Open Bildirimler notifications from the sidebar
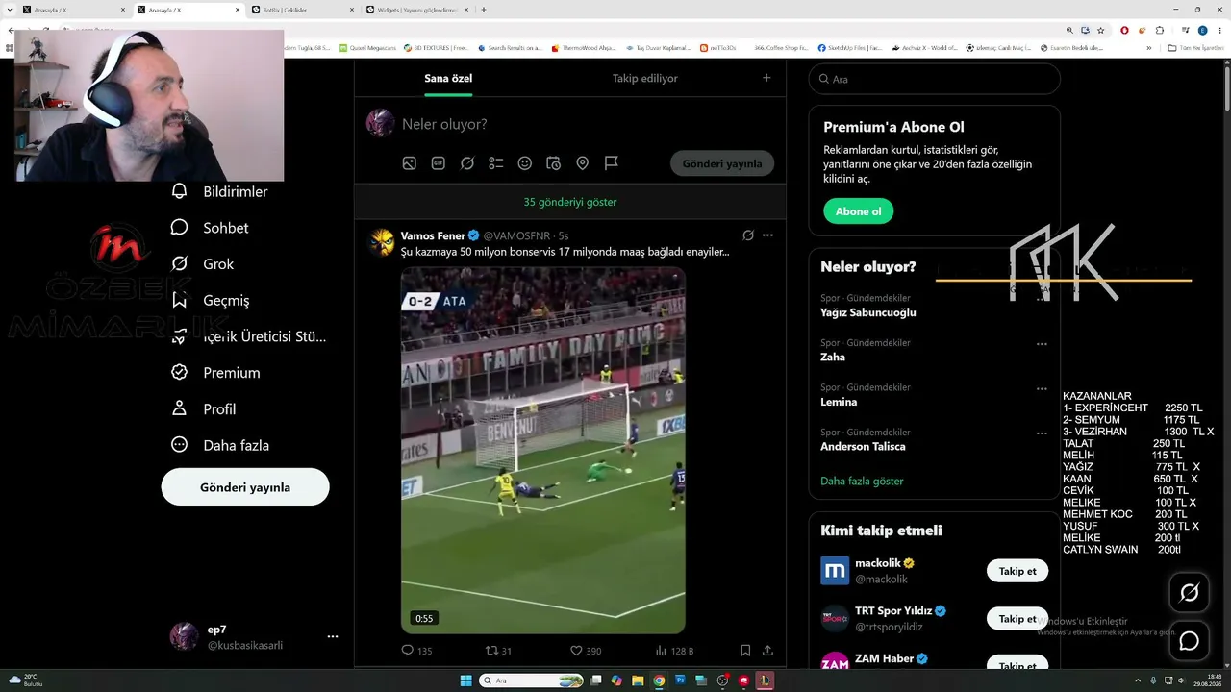This screenshot has width=1231, height=692. (x=219, y=191)
